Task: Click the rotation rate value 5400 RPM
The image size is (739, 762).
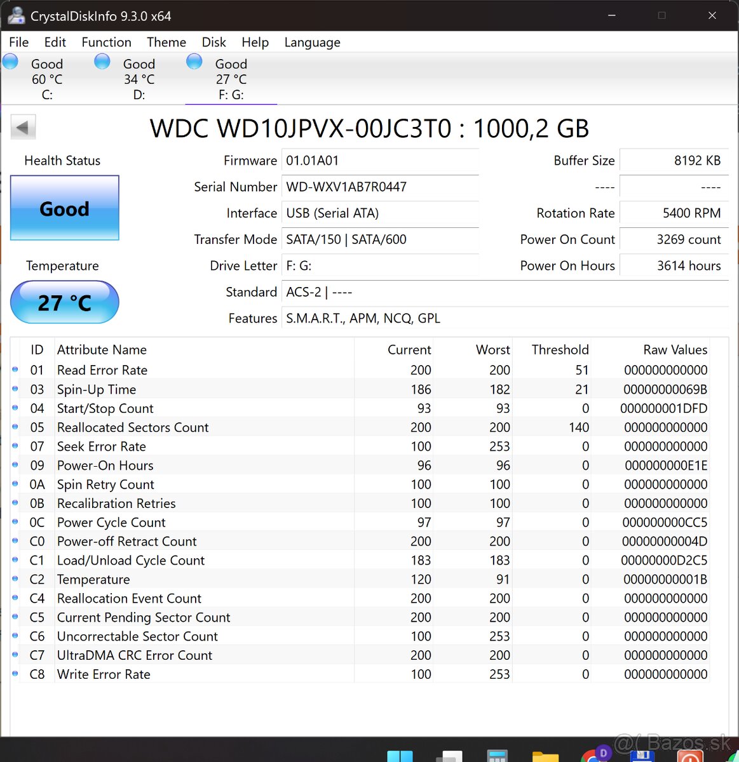Action: [x=674, y=213]
